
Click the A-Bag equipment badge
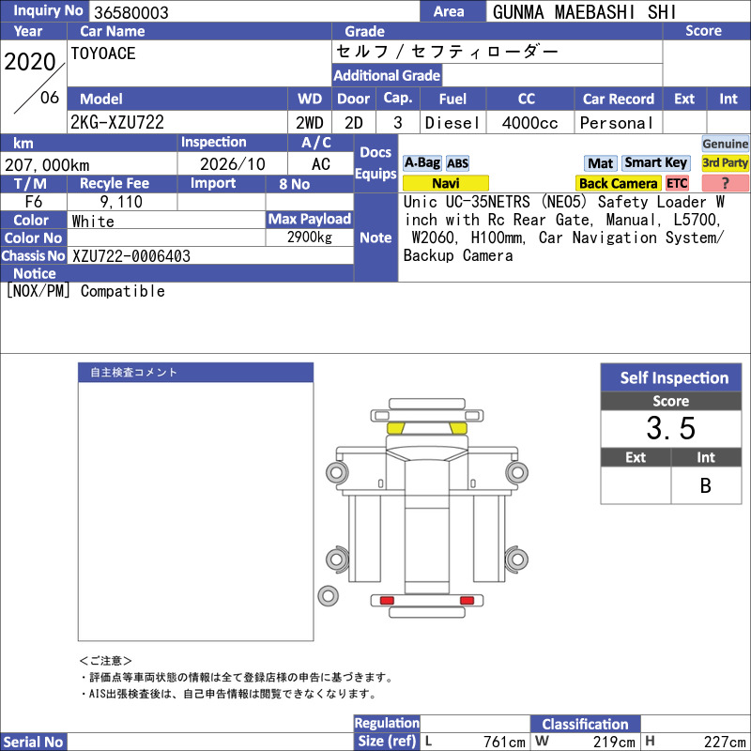click(x=421, y=162)
